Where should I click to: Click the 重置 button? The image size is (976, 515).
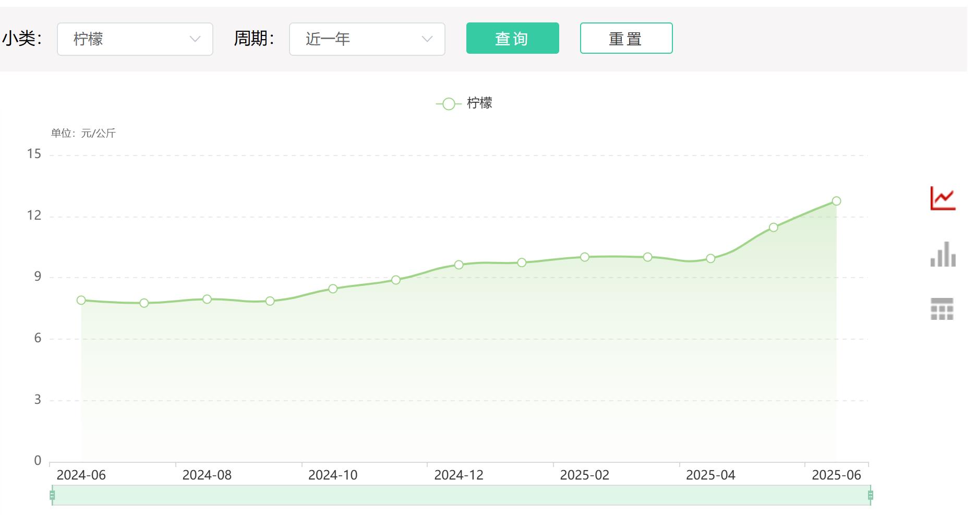(x=626, y=38)
